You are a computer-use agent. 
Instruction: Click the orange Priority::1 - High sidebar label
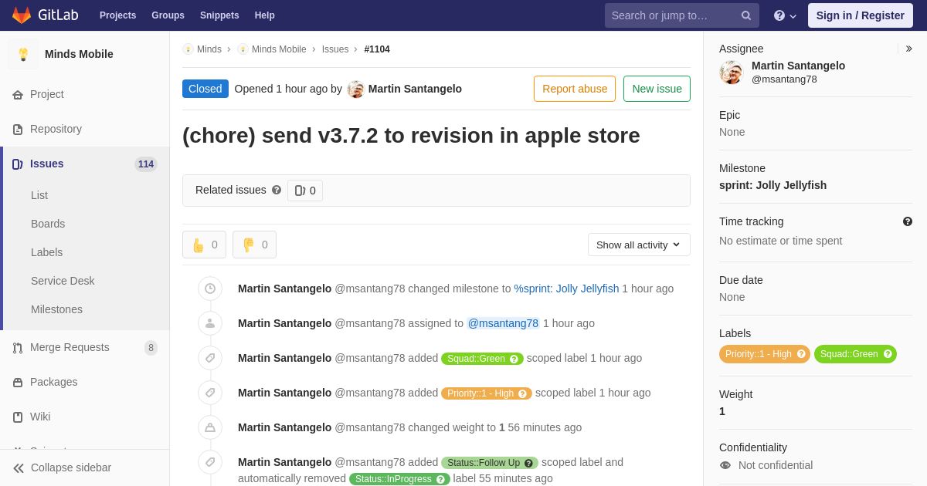(x=765, y=354)
